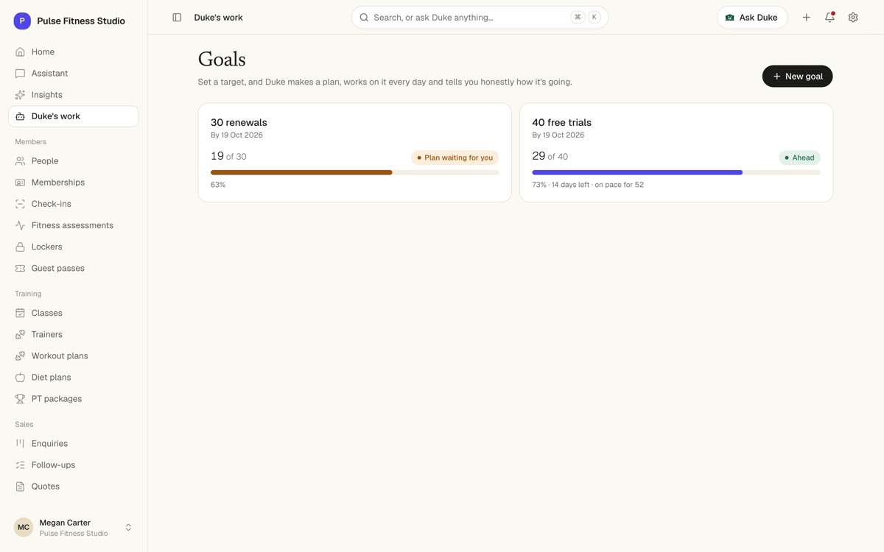Click the Ask Duke button
884x552 pixels.
(752, 18)
